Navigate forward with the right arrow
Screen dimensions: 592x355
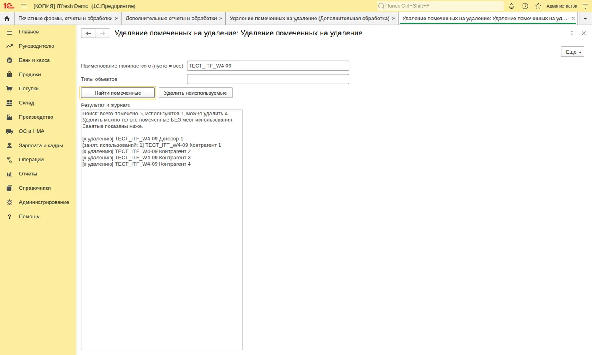point(103,33)
